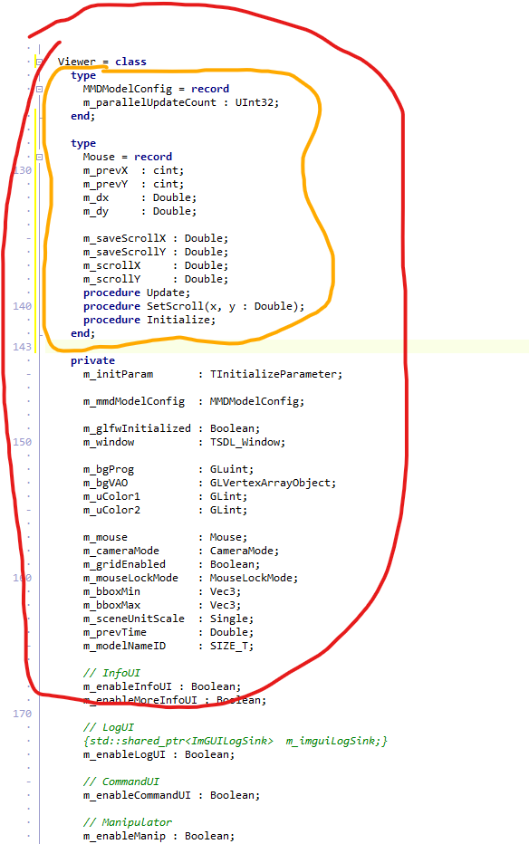Click 'm_saveScrollY : Double;' line
This screenshot has width=529, height=844.
156,252
